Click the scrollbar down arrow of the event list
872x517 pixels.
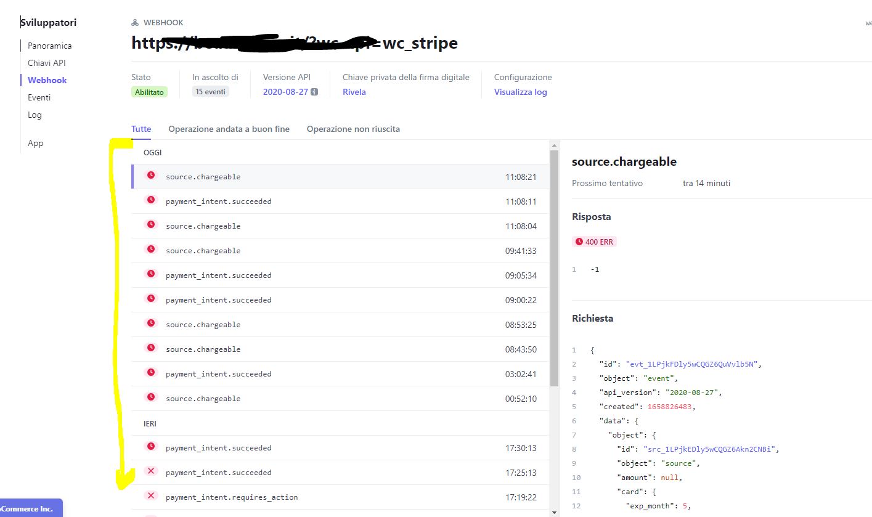click(554, 512)
